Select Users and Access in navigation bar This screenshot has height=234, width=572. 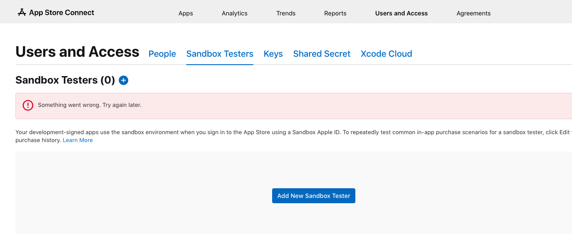tap(402, 13)
